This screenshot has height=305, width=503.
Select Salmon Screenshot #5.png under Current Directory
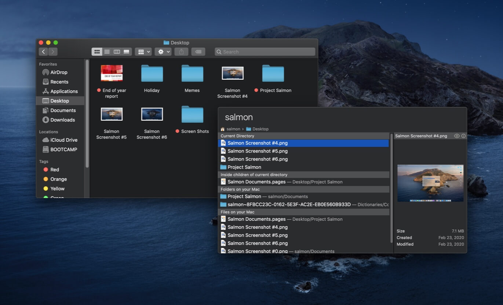click(303, 151)
